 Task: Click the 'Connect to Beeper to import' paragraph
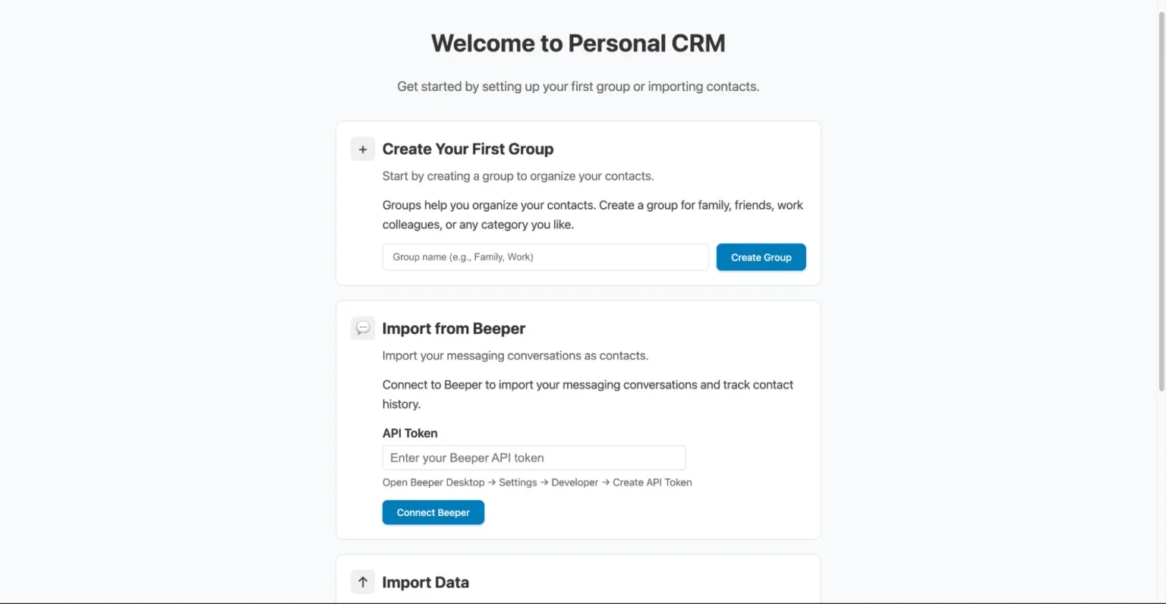click(587, 394)
